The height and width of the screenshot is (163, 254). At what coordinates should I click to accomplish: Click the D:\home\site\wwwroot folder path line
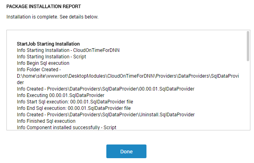(128, 76)
